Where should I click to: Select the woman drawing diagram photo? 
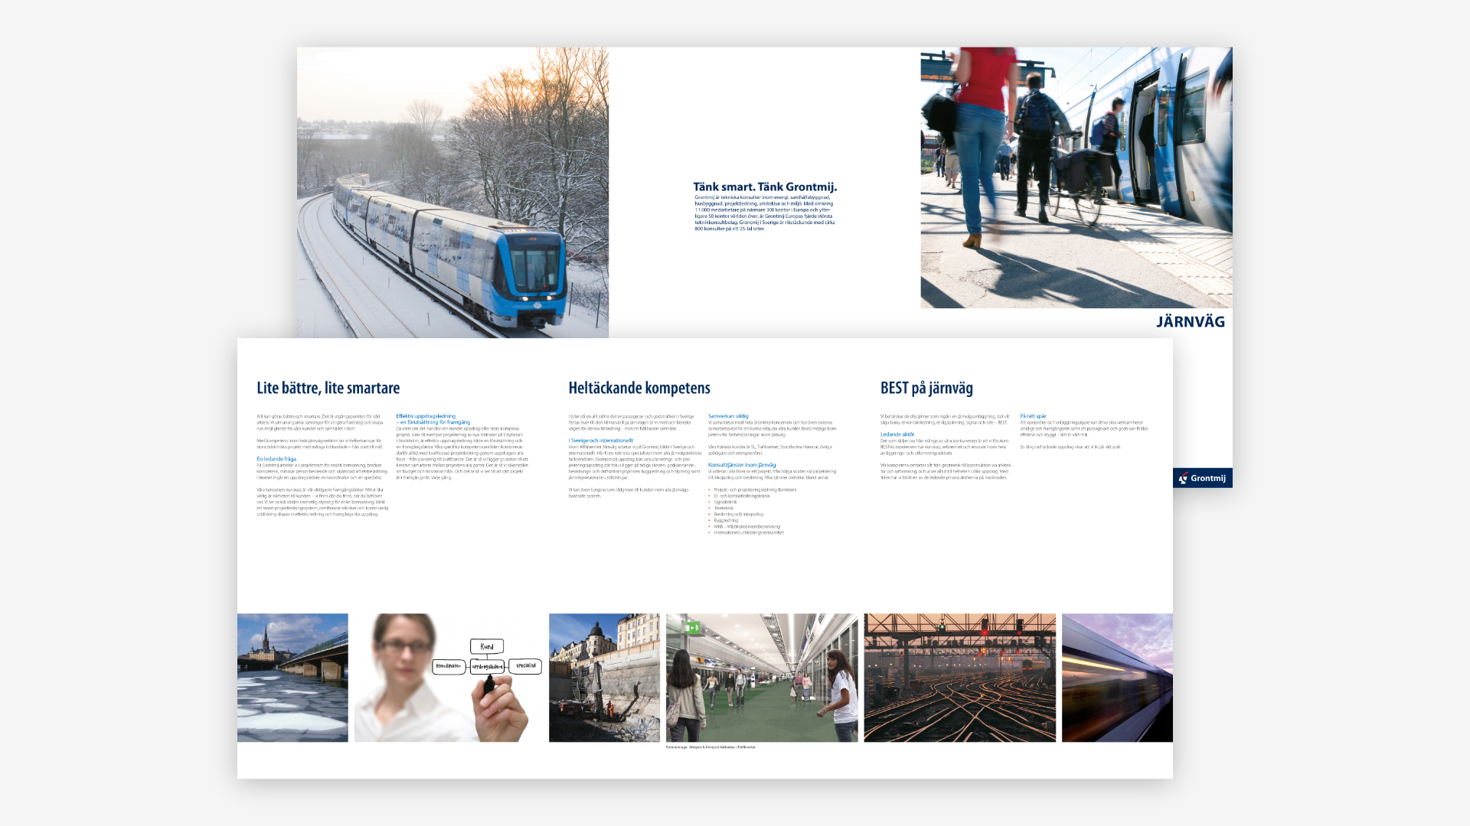coord(448,678)
